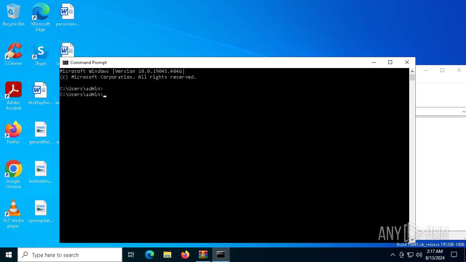
Task: Open the Windows Start menu
Action: tap(9, 255)
